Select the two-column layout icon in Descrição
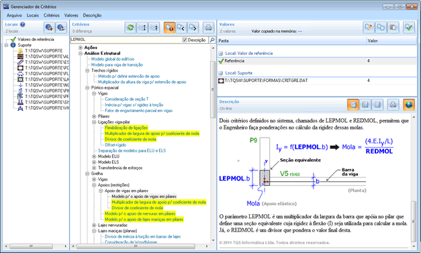421x253 pixels. pos(365,105)
